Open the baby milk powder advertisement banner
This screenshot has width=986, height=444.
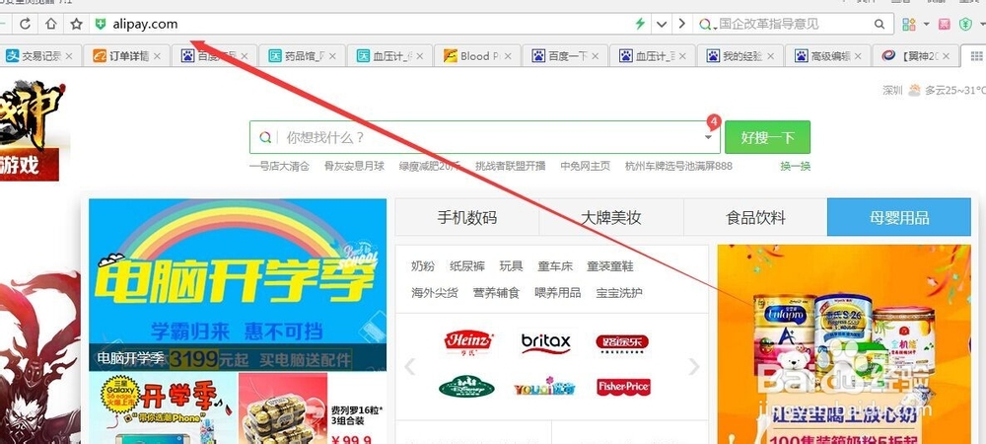[x=844, y=344]
